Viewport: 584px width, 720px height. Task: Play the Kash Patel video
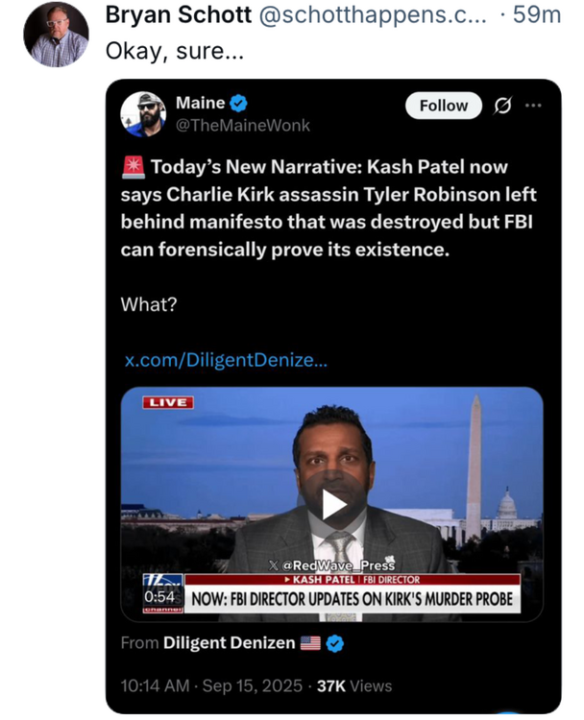click(x=331, y=505)
